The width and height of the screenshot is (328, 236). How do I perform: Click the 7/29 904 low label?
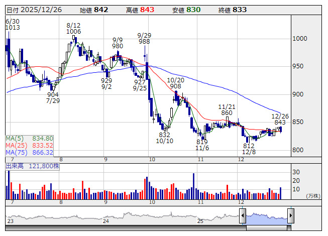(53, 97)
